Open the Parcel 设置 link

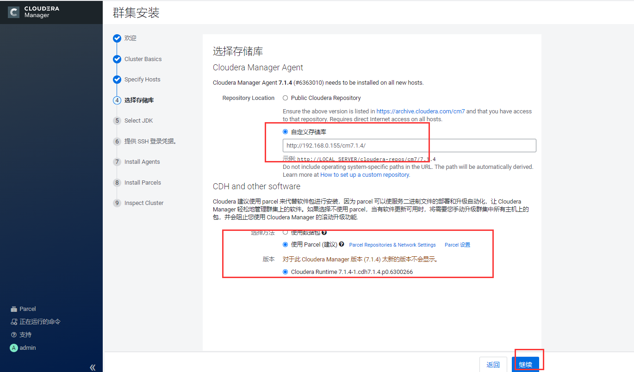pyautogui.click(x=457, y=245)
